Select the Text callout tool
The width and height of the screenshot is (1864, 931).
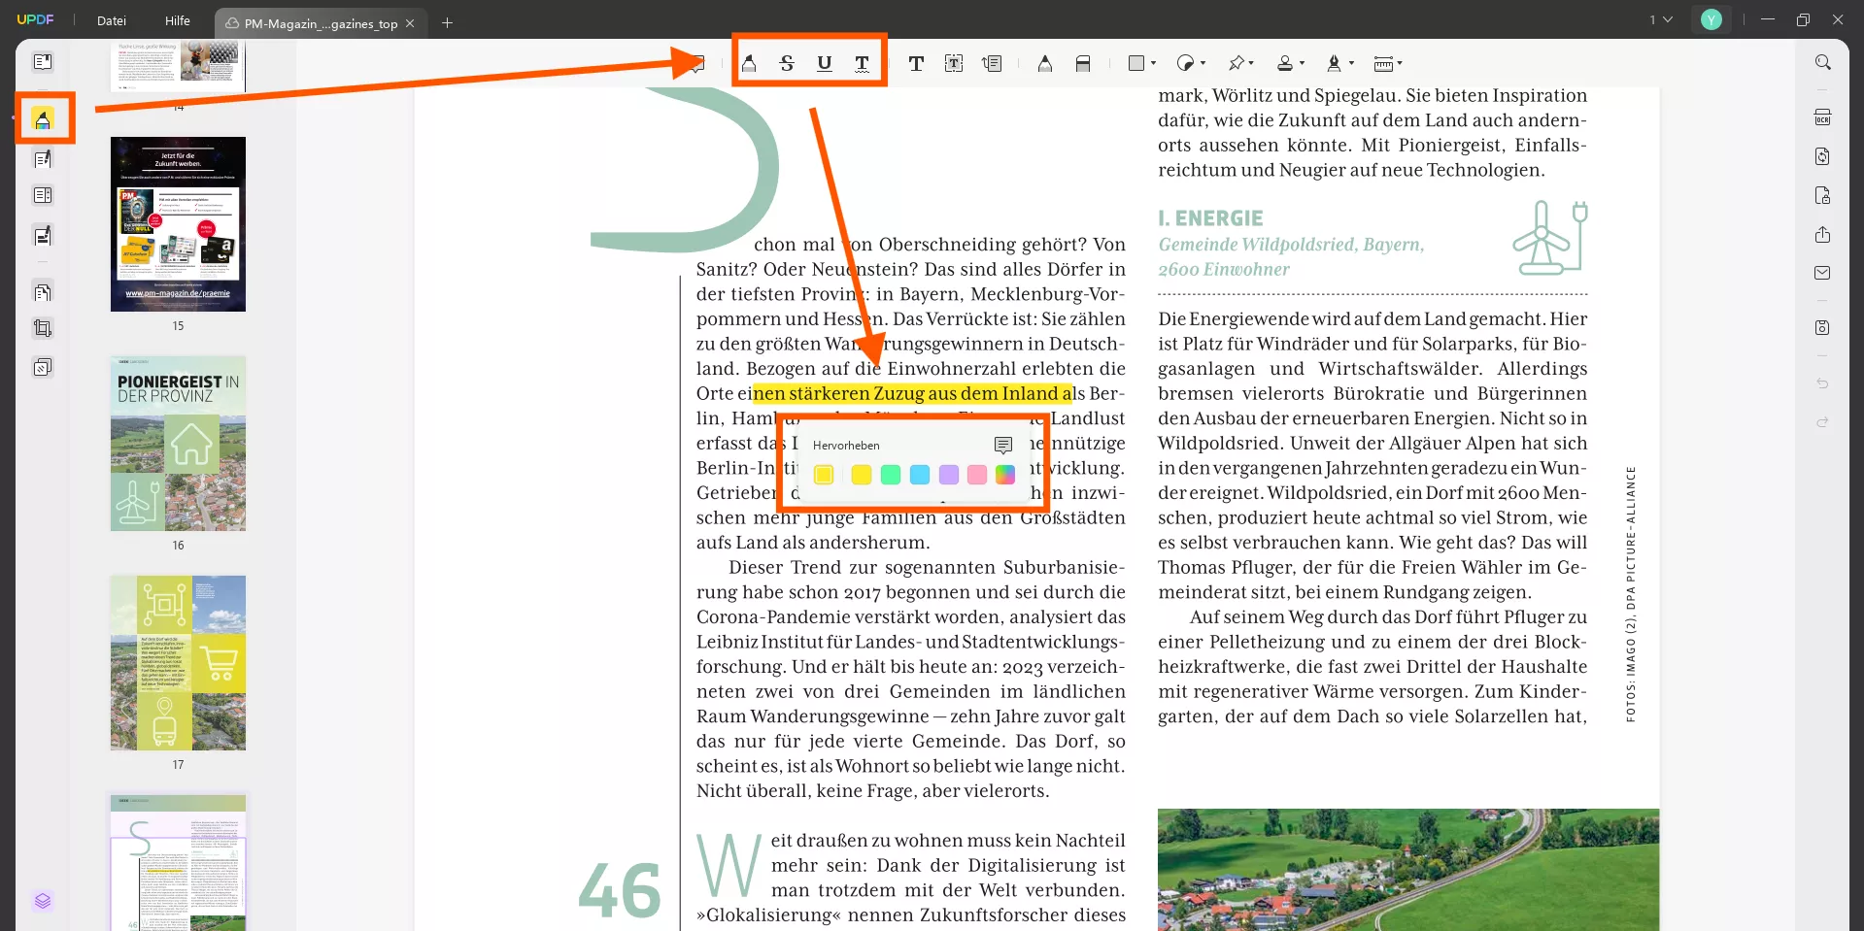[x=992, y=64]
